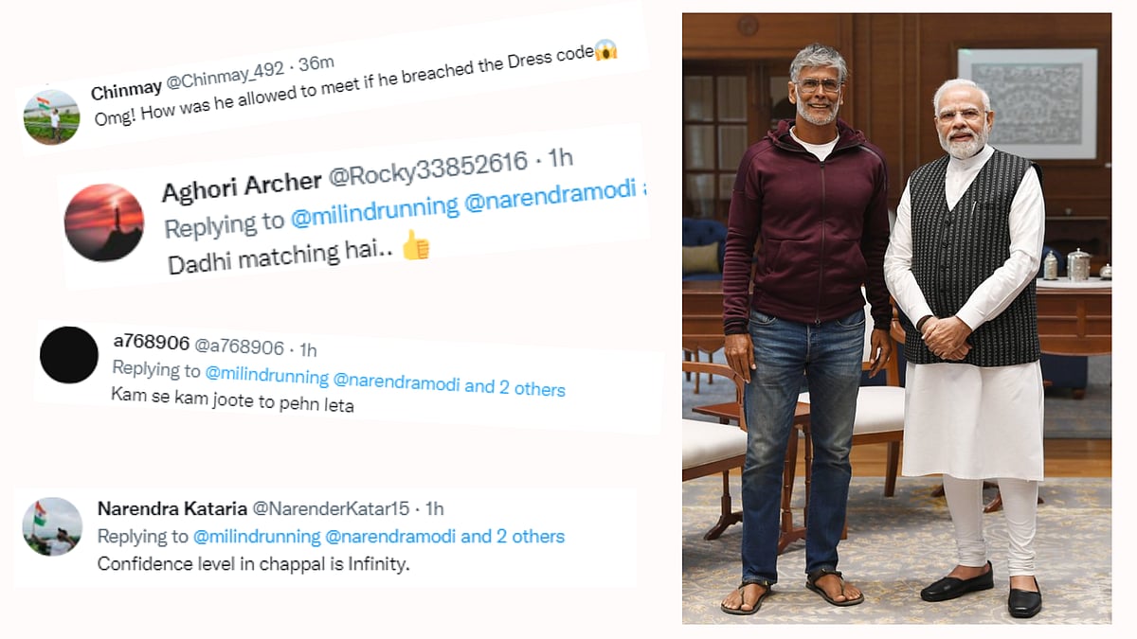This screenshot has height=639, width=1137.
Task: Click the 'Kam se kam joote' tweet text
Action: [232, 402]
